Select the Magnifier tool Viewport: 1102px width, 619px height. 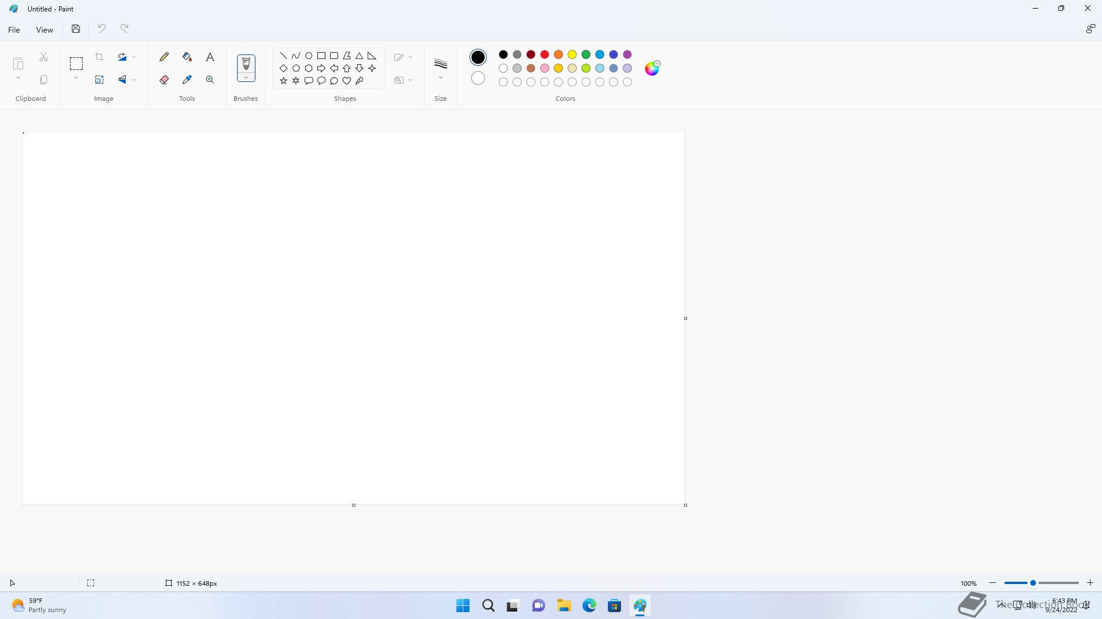point(210,80)
